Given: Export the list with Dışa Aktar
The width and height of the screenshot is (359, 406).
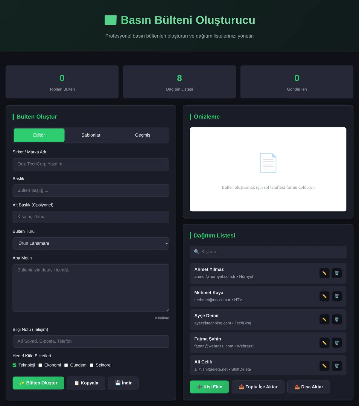Looking at the screenshot, I should click(x=309, y=387).
